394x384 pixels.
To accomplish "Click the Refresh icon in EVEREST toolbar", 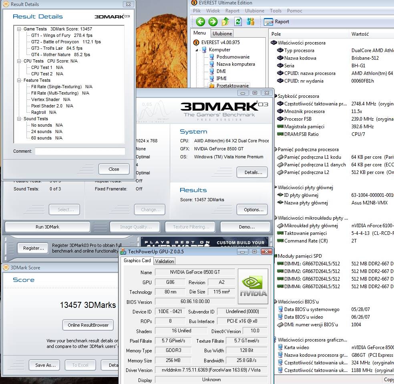I will coord(238,22).
